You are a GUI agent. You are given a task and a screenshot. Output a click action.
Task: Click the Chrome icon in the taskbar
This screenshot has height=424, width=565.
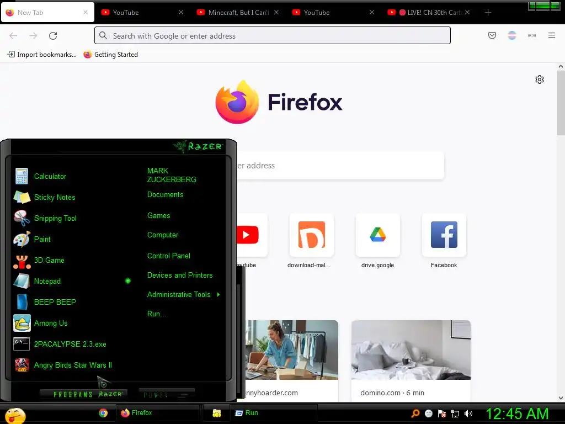[103, 413]
